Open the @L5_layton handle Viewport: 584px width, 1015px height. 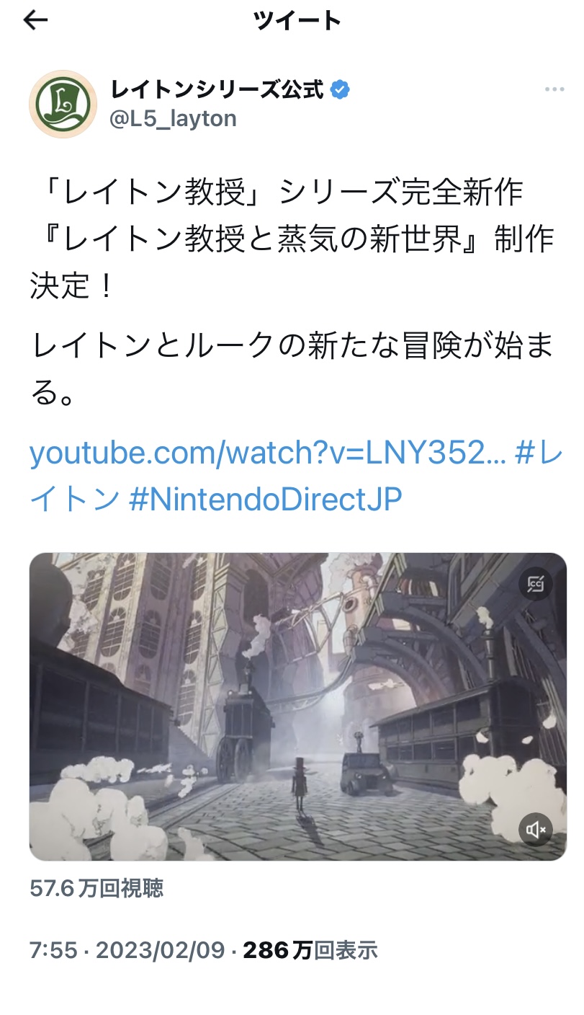(x=173, y=118)
